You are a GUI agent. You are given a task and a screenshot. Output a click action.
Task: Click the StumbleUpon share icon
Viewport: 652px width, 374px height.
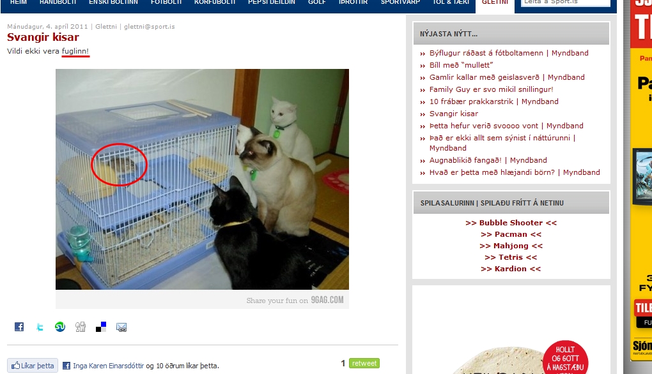pyautogui.click(x=60, y=327)
